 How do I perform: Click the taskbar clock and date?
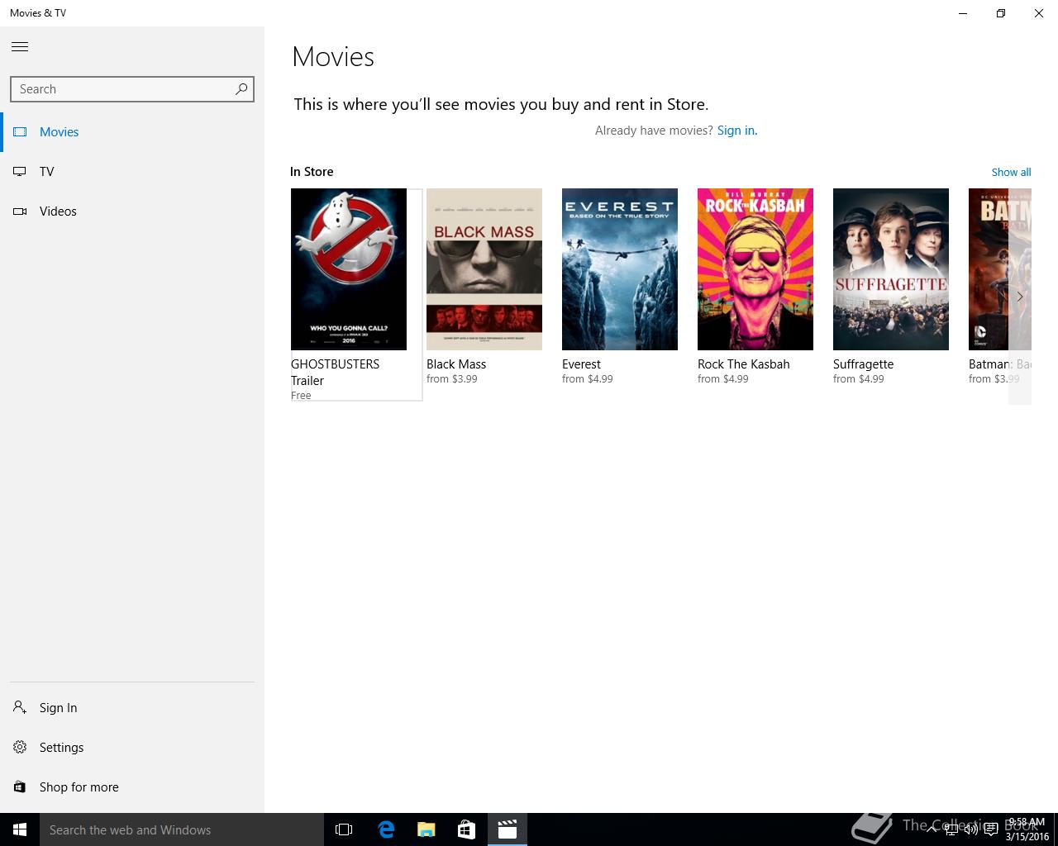(1027, 829)
